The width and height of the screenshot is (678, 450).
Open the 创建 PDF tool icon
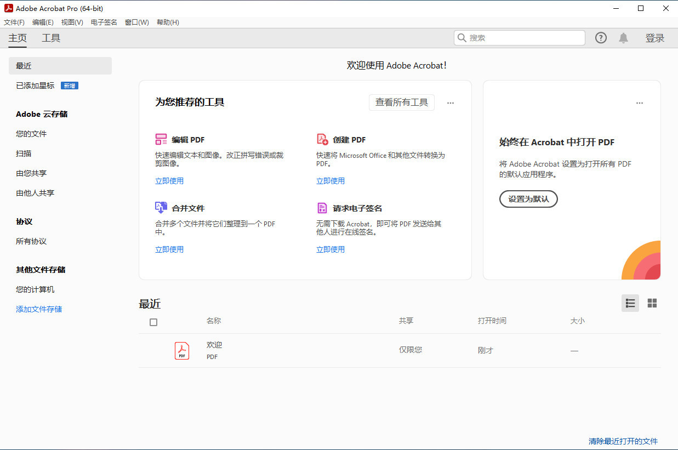[322, 139]
